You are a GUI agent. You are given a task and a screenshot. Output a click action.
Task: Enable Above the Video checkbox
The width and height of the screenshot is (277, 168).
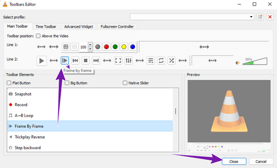coord(38,36)
